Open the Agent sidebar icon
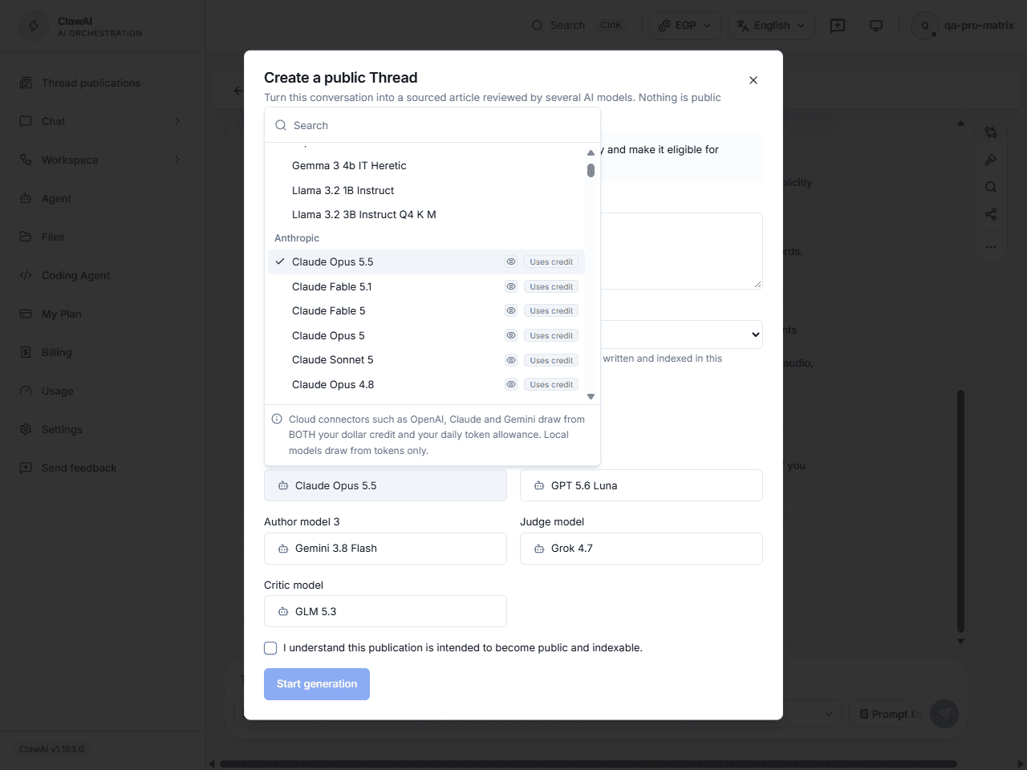Image resolution: width=1027 pixels, height=770 pixels. (26, 198)
